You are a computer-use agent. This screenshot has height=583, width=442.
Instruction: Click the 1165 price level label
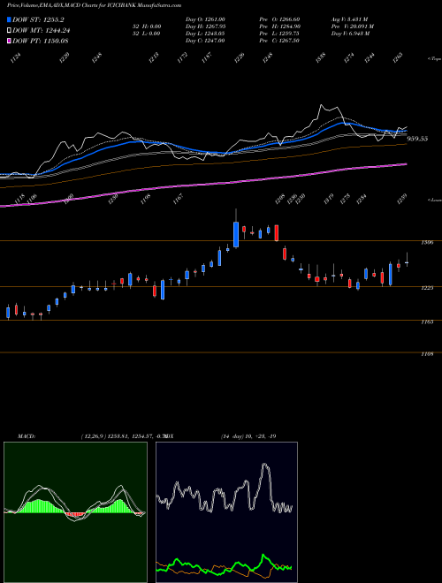click(427, 322)
